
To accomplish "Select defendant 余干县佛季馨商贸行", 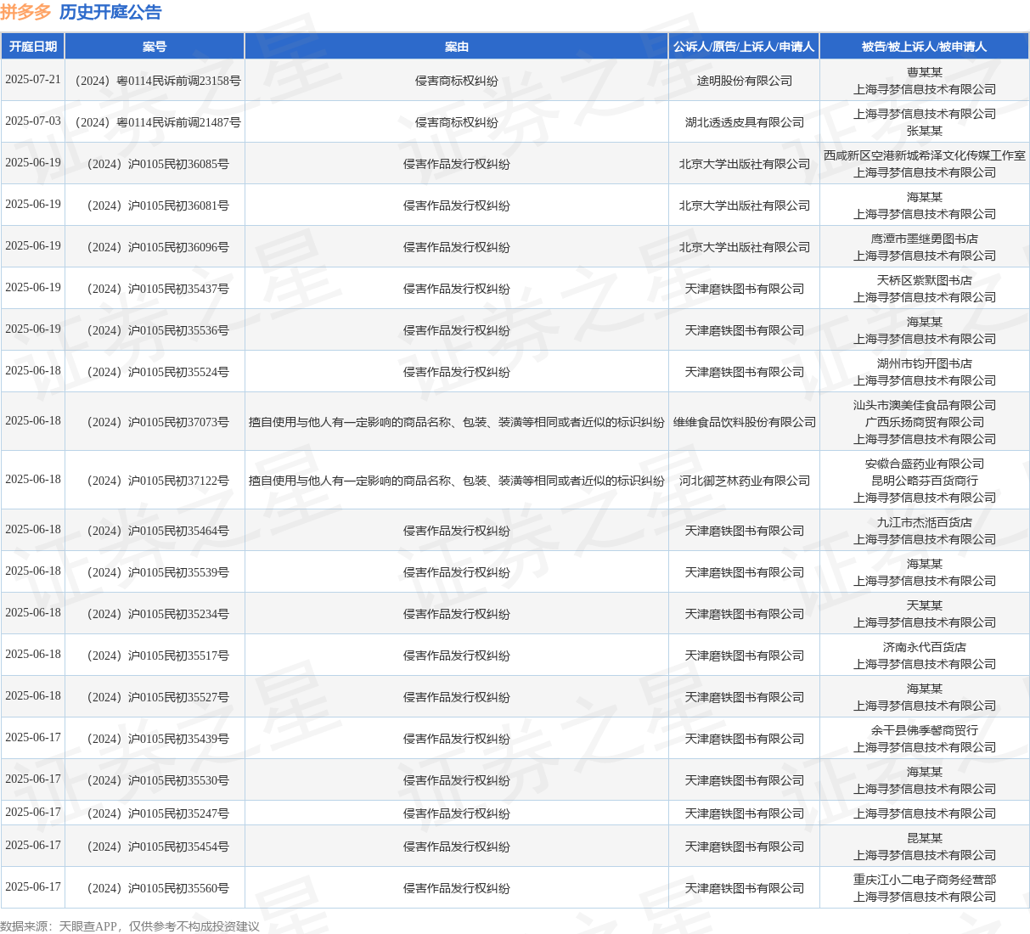I will (x=925, y=731).
